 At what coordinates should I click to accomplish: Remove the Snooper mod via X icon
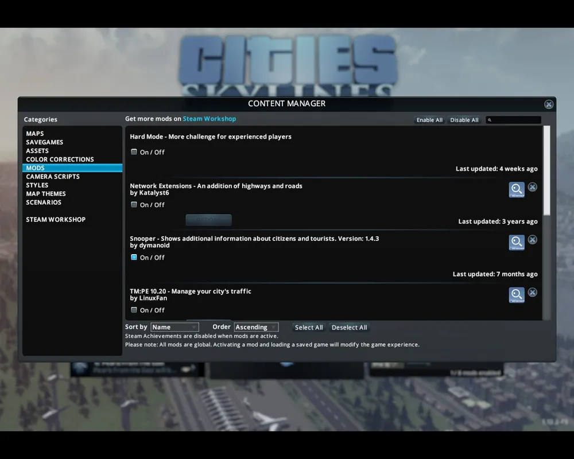coord(533,240)
